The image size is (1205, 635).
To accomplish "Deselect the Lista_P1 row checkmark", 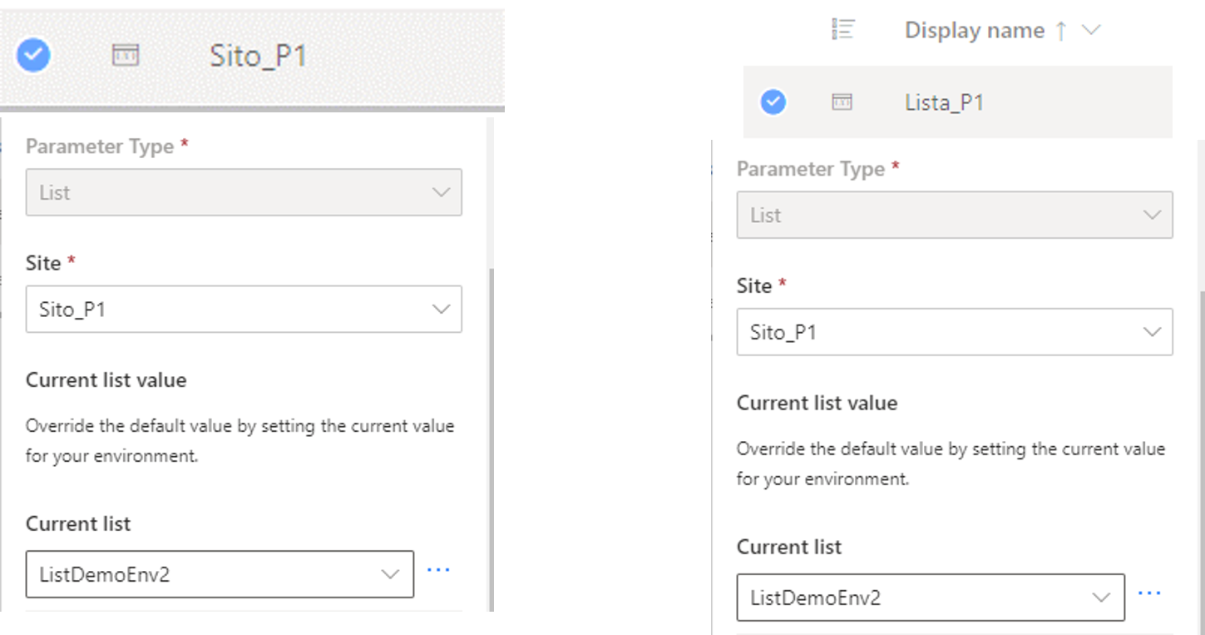I will tap(773, 102).
